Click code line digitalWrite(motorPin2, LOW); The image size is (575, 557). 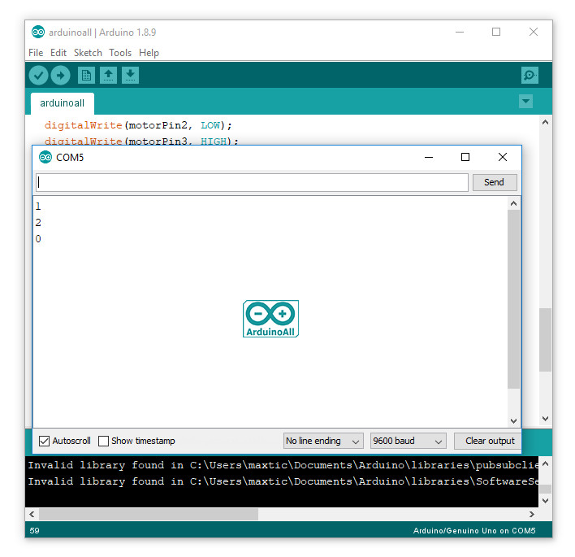[x=138, y=125]
